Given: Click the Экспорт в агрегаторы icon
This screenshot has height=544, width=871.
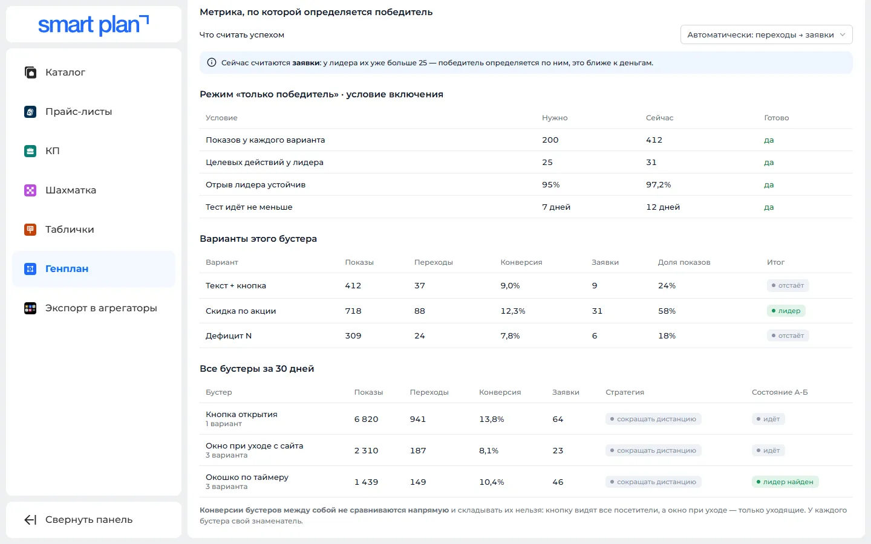Looking at the screenshot, I should click(30, 308).
